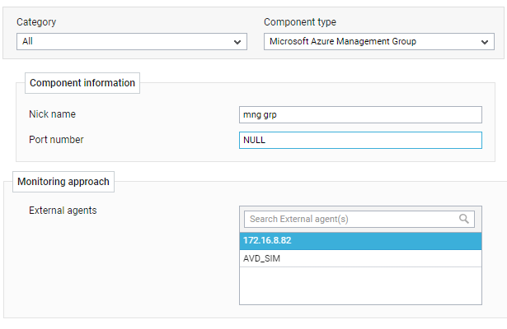Focus the Port number field showing NULL
Image resolution: width=507 pixels, height=329 pixels.
360,140
